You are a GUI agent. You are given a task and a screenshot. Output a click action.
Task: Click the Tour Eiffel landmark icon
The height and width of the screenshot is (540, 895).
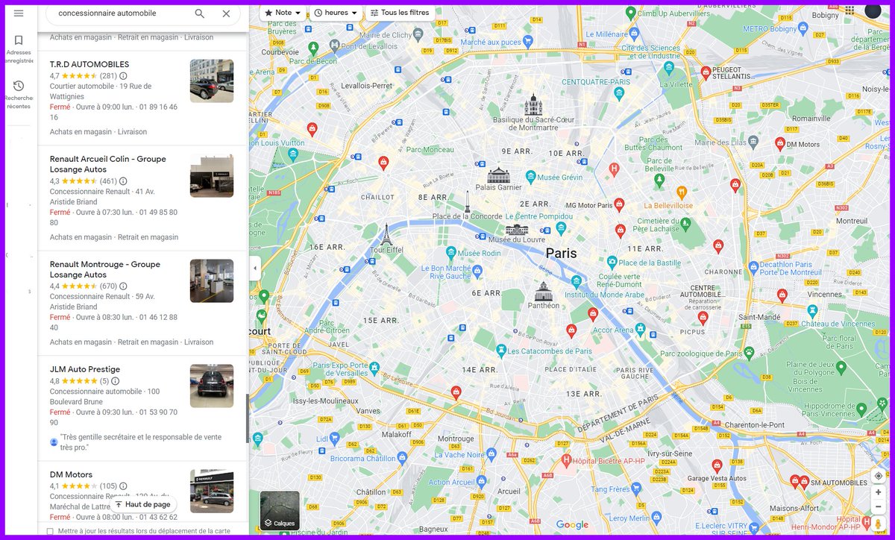[386, 234]
